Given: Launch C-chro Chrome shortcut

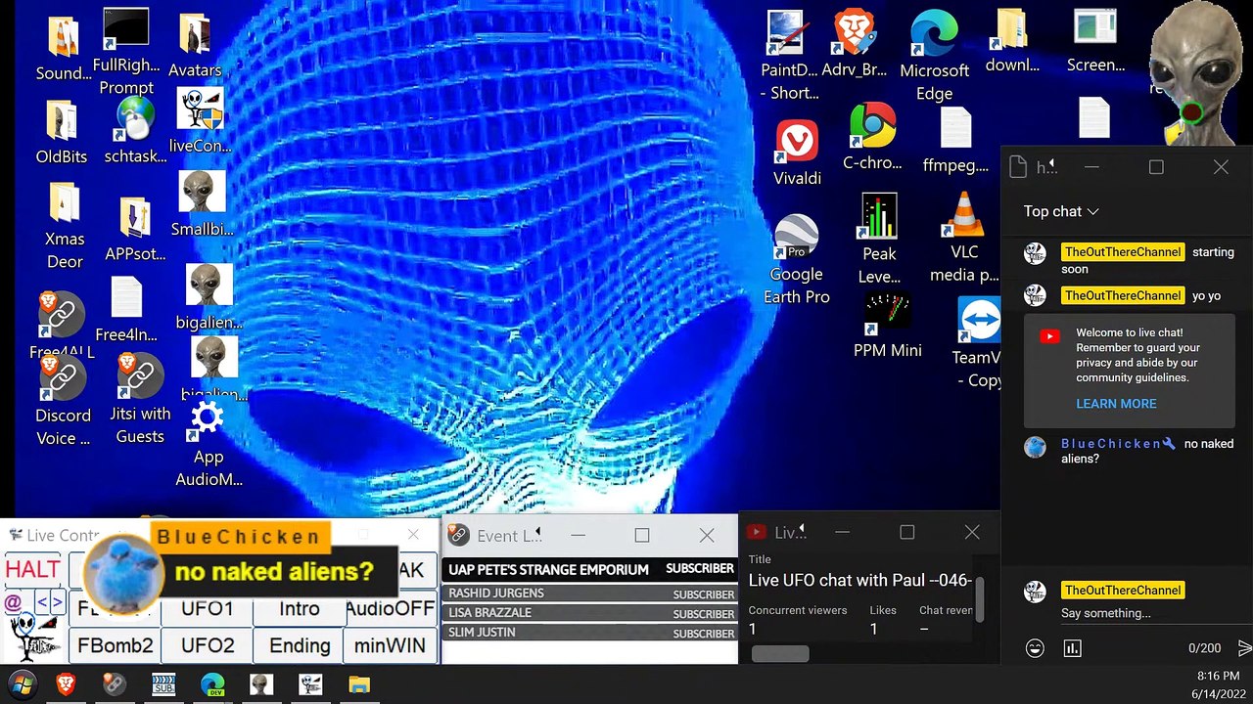Looking at the screenshot, I should [x=872, y=137].
